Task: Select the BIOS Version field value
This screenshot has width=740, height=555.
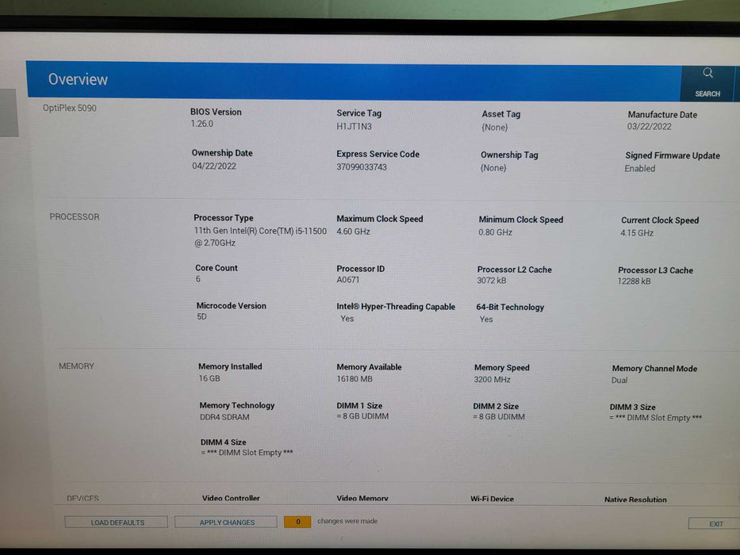Action: 202,124
